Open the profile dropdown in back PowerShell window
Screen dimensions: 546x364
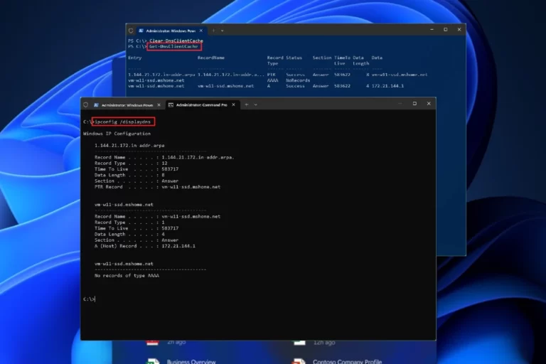coord(222,31)
